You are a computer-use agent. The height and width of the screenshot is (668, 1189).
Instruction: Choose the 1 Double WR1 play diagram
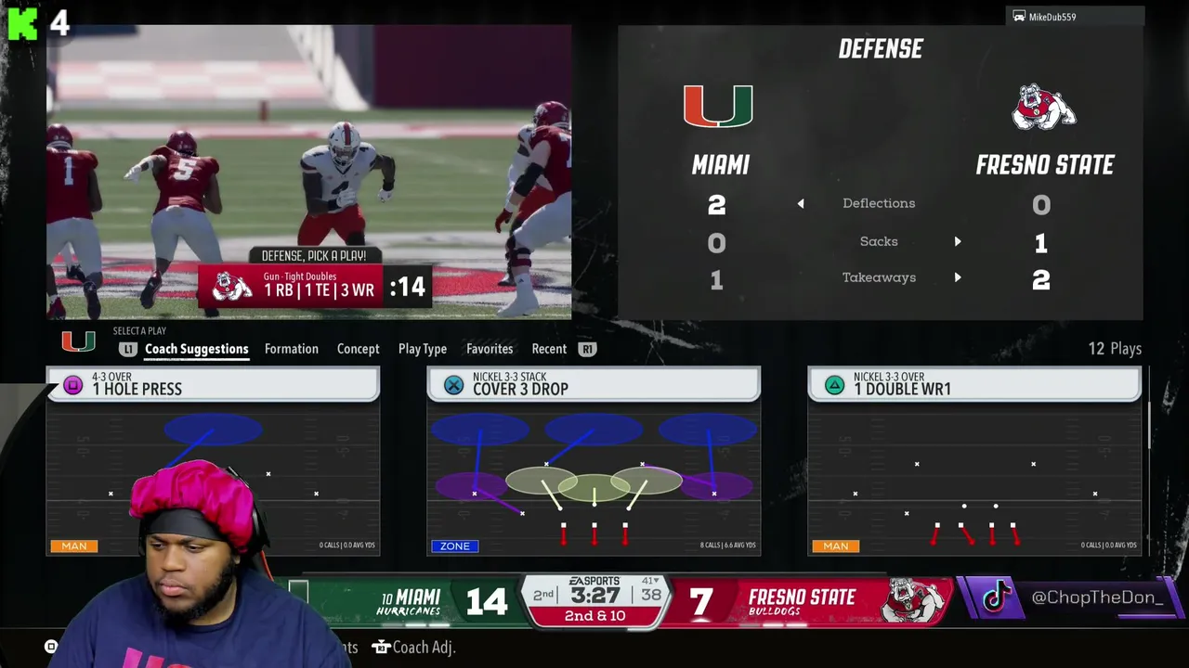974,479
